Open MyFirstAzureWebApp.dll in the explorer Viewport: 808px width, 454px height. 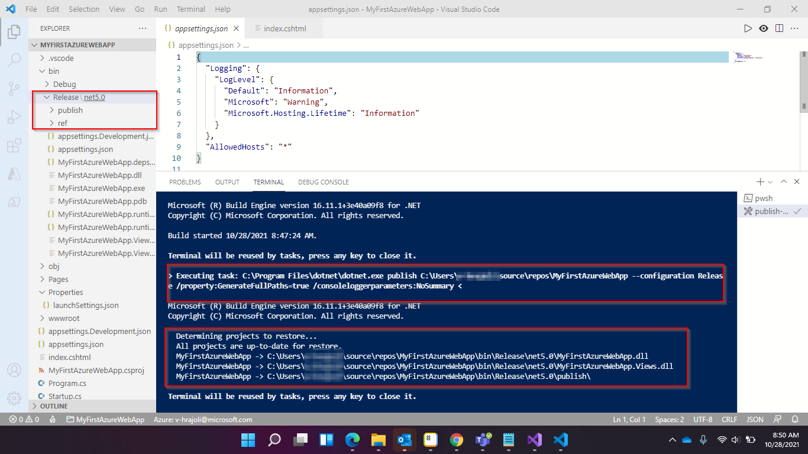(x=92, y=175)
